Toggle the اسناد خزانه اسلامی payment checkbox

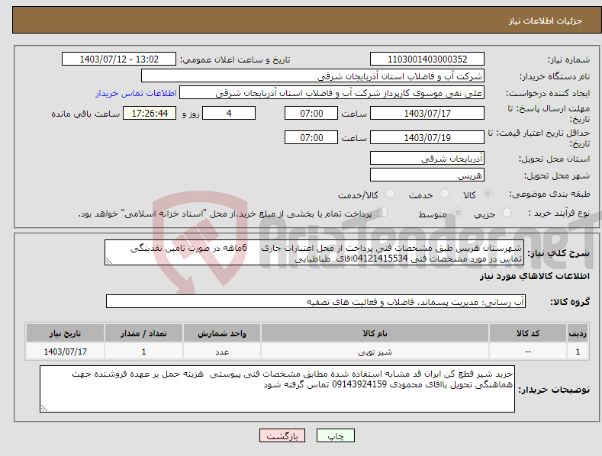pyautogui.click(x=382, y=212)
